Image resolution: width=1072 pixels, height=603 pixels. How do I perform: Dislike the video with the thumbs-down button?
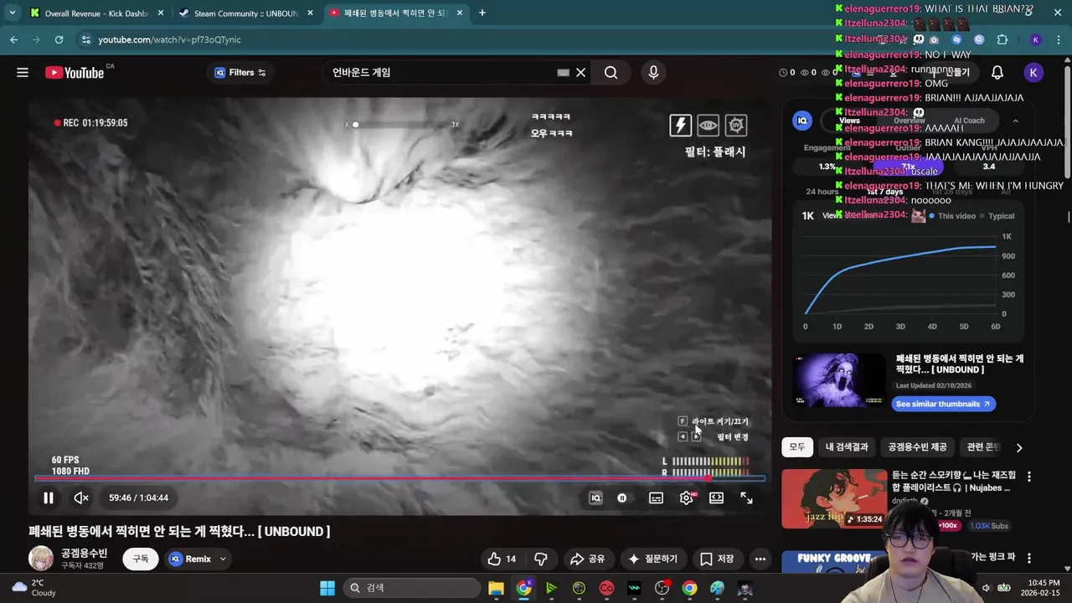click(541, 559)
